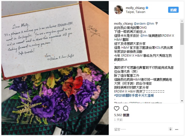The height and width of the screenshot is (136, 185).
Task: Click the up/down stepper beside comment box
Action: pyautogui.click(x=170, y=129)
